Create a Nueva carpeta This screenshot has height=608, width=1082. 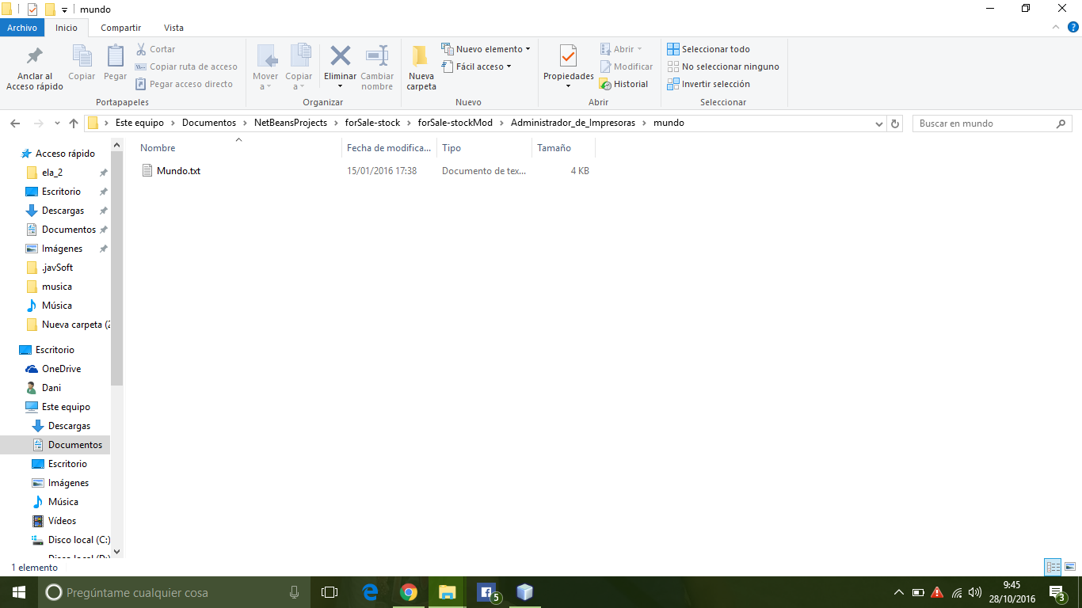click(x=421, y=67)
